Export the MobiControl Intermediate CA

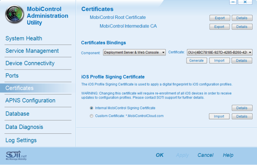point(219,27)
